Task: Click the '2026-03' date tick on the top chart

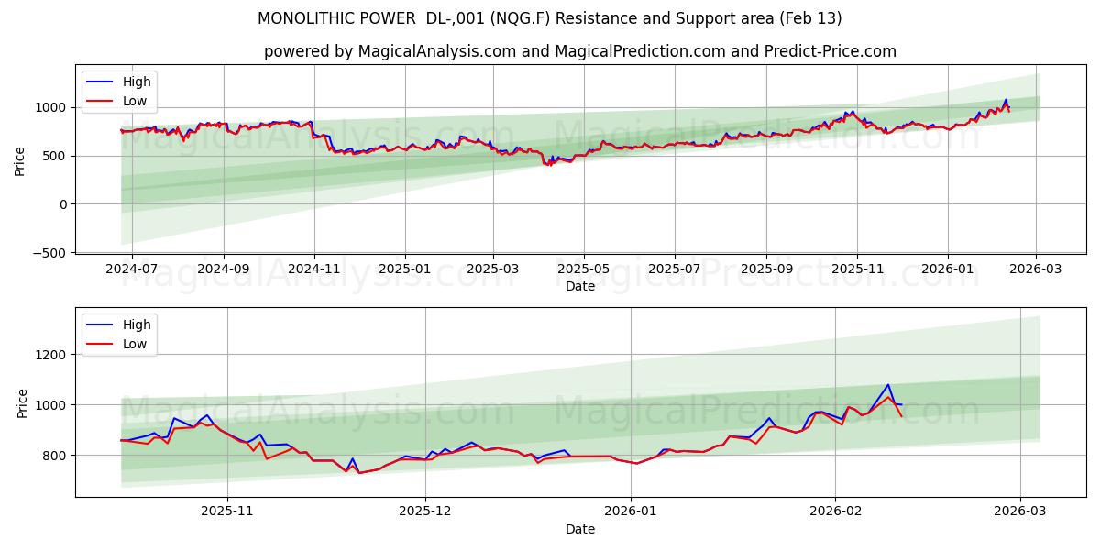Action: click(1036, 269)
